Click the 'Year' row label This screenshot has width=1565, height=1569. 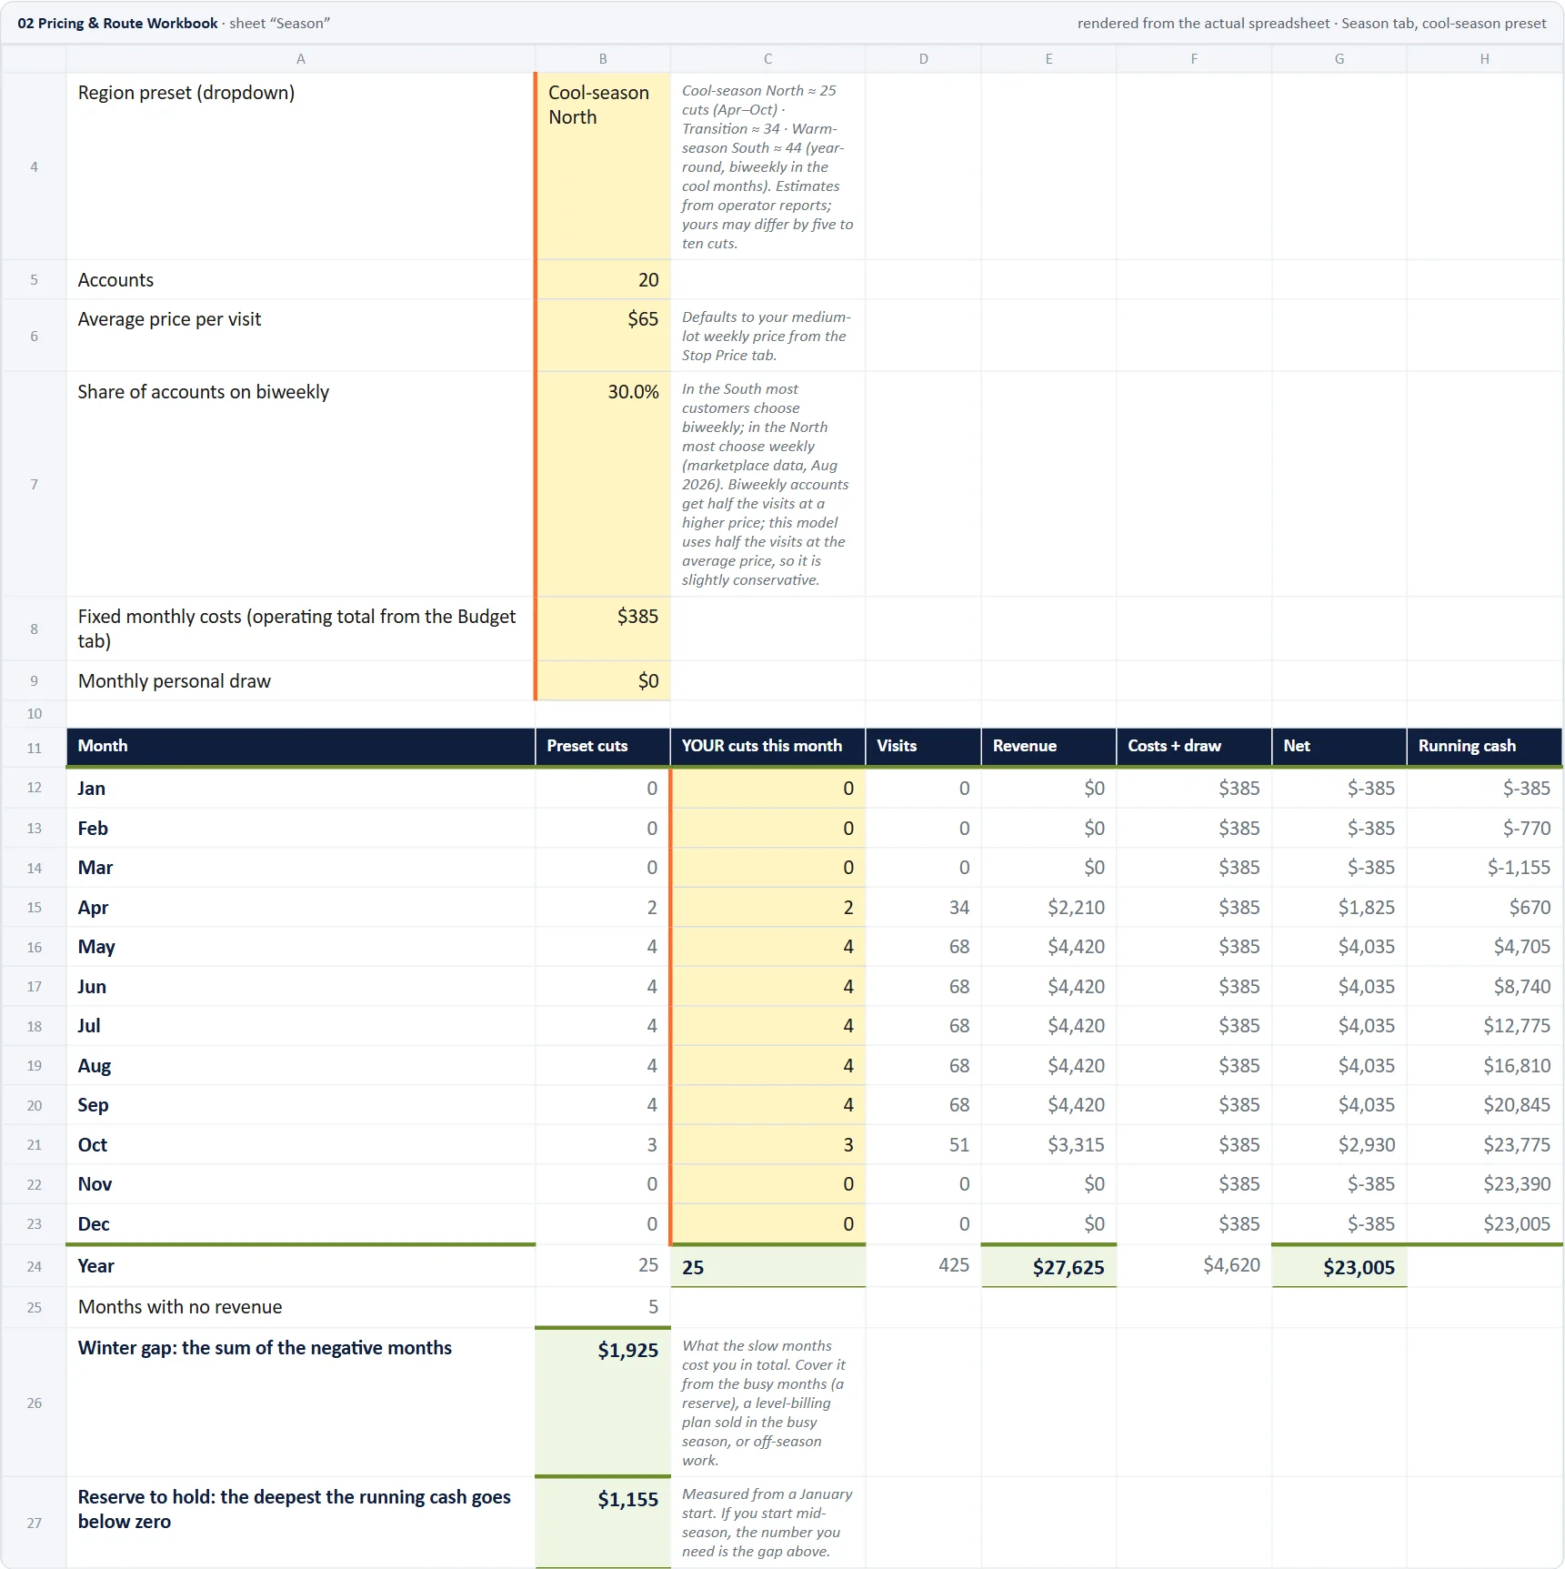coord(95,1266)
